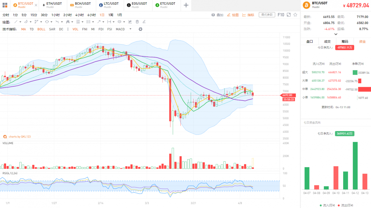371x208 pixels.
Task: Delete drawings with the trash icon
Action: [137, 22]
